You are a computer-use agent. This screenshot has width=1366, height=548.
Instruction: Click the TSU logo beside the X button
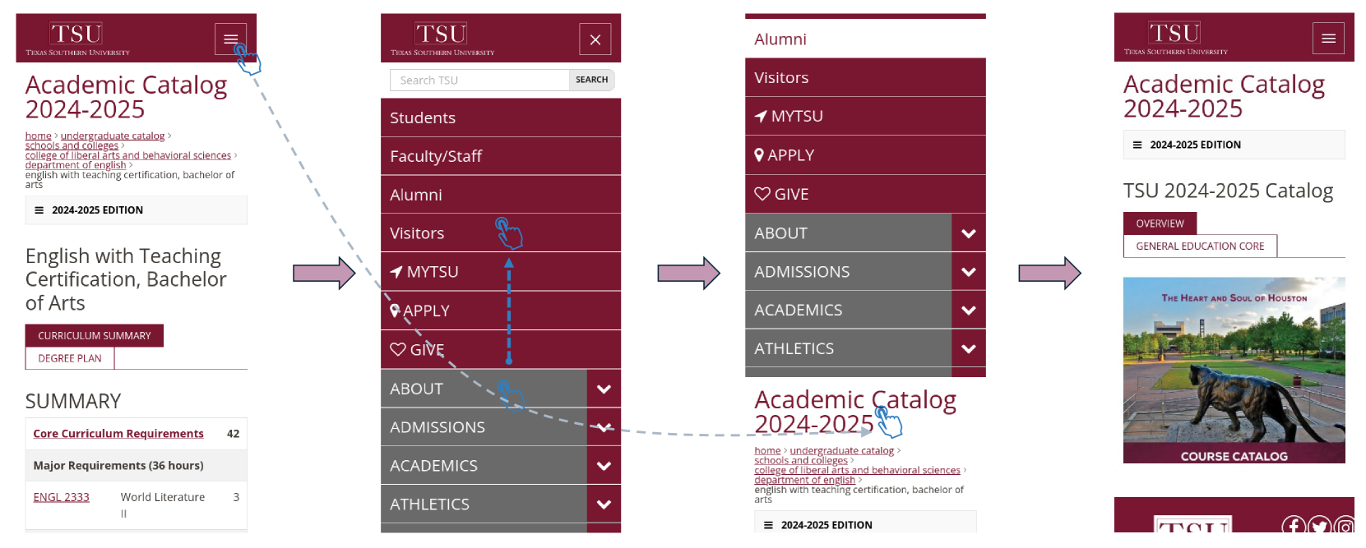(x=442, y=39)
